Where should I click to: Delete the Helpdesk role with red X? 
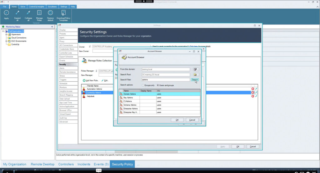pos(253,96)
